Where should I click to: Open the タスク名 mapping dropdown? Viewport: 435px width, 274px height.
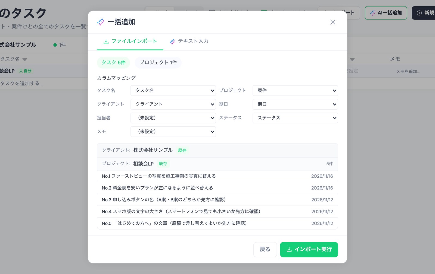[173, 91]
